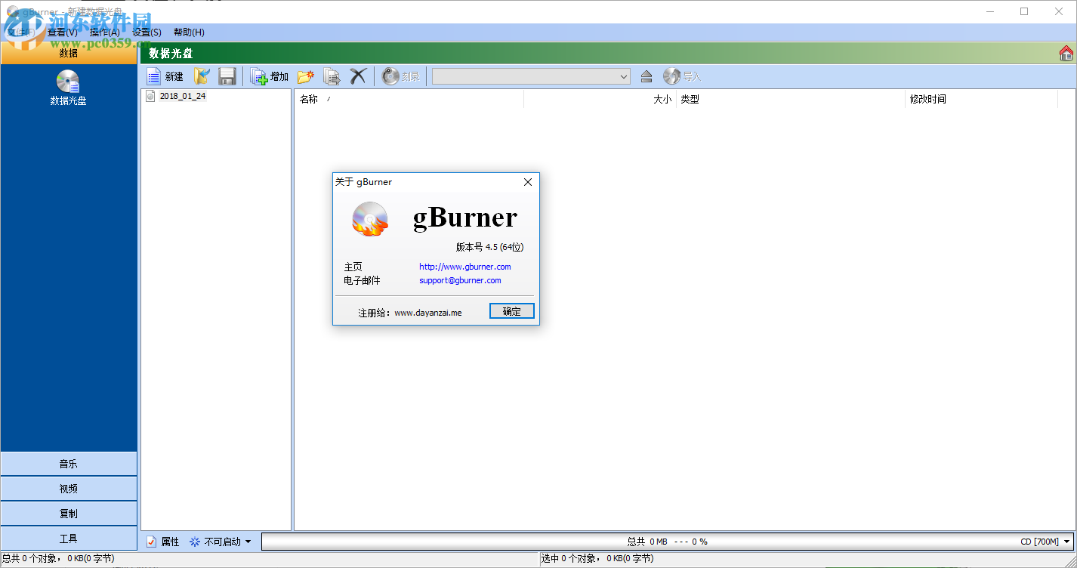Open the 帮助(H) menu
This screenshot has height=568, width=1077.
click(189, 32)
